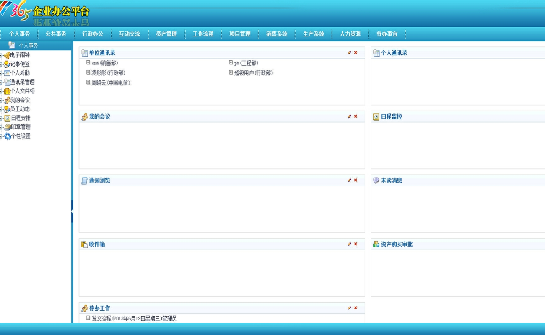Open contact crm(销售部)
The image size is (545, 335).
(105, 63)
